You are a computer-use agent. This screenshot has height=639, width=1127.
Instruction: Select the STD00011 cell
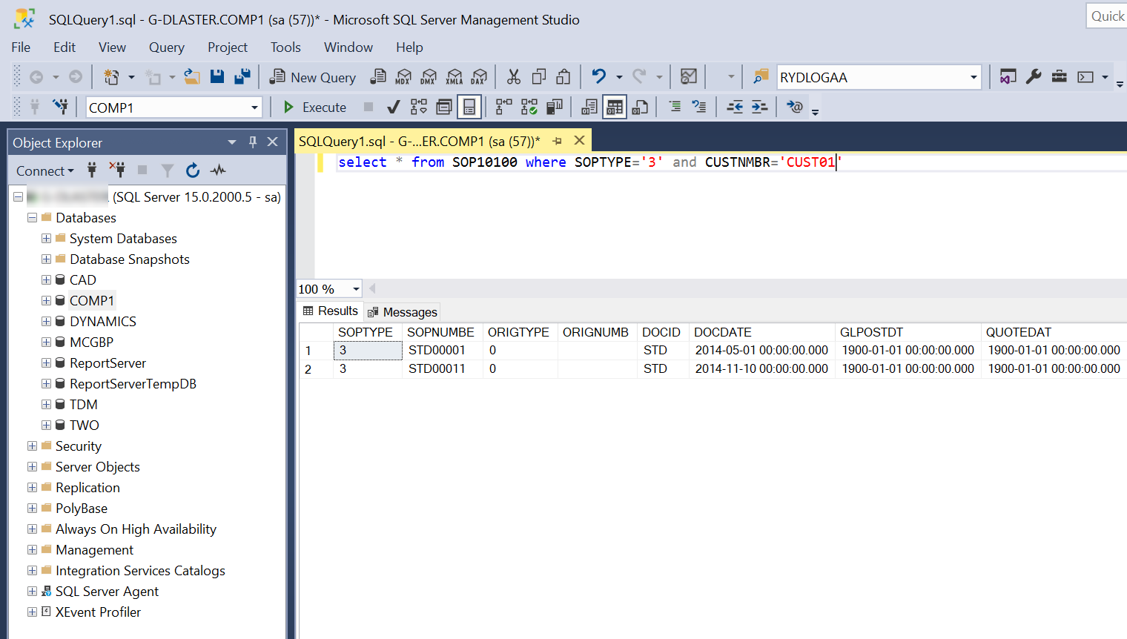coord(442,368)
